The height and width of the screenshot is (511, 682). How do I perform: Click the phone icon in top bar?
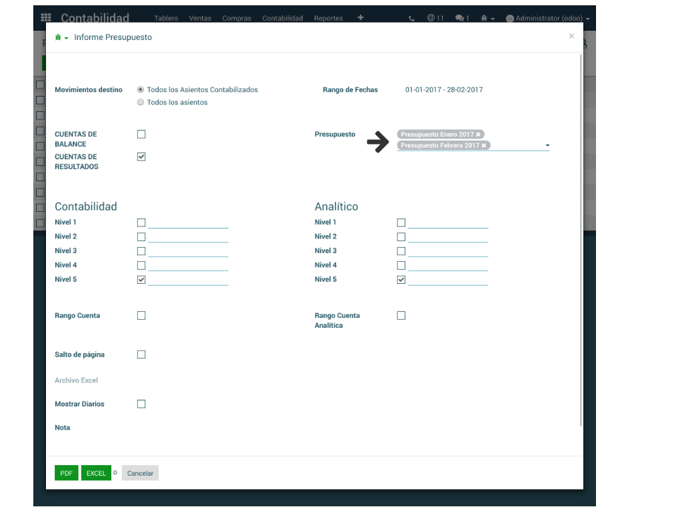(411, 19)
